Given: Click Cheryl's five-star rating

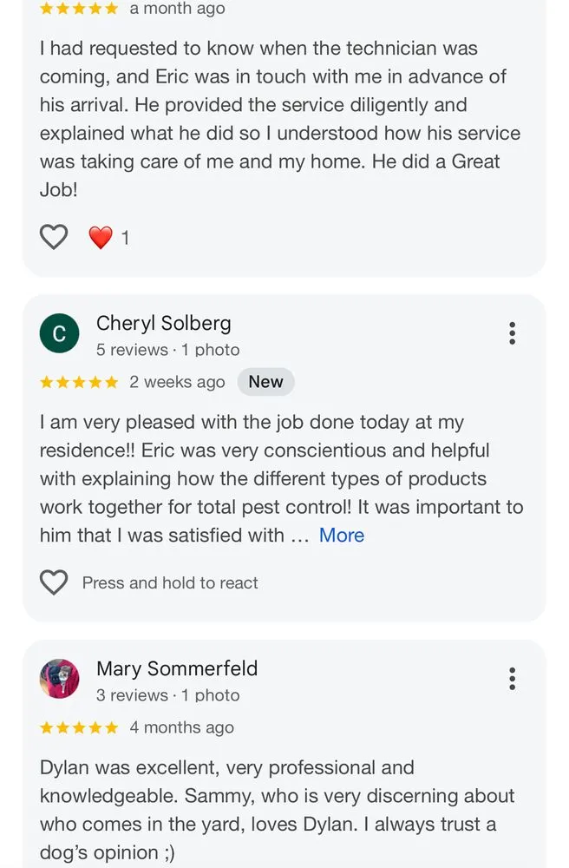Looking at the screenshot, I should (x=79, y=382).
